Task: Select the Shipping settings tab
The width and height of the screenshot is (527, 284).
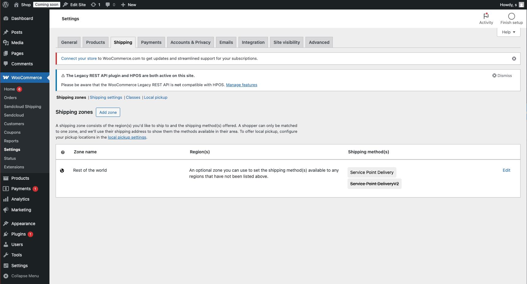Action: click(123, 42)
